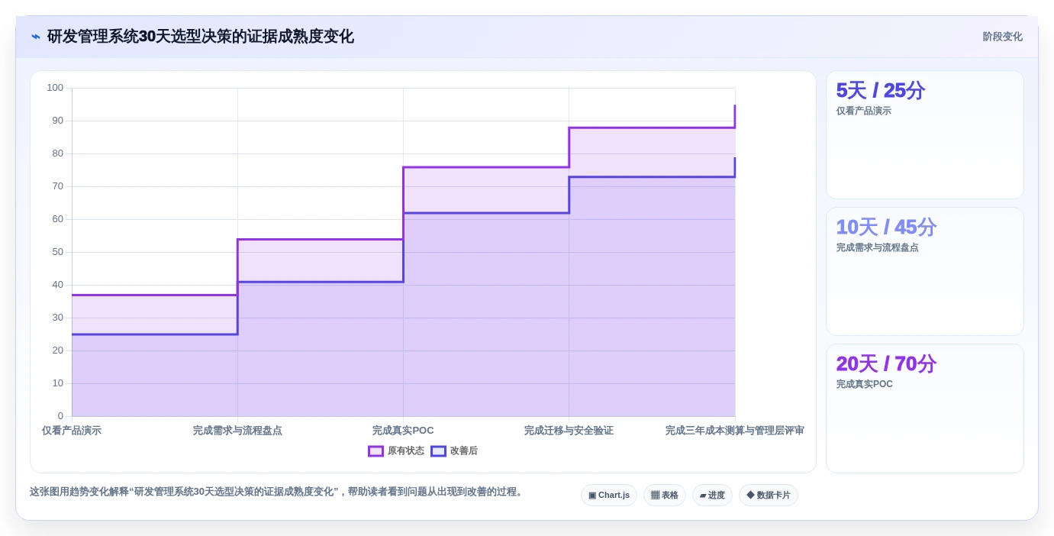
Task: Click 仅看产品演示 subtitle in first data card
Action: tap(863, 111)
